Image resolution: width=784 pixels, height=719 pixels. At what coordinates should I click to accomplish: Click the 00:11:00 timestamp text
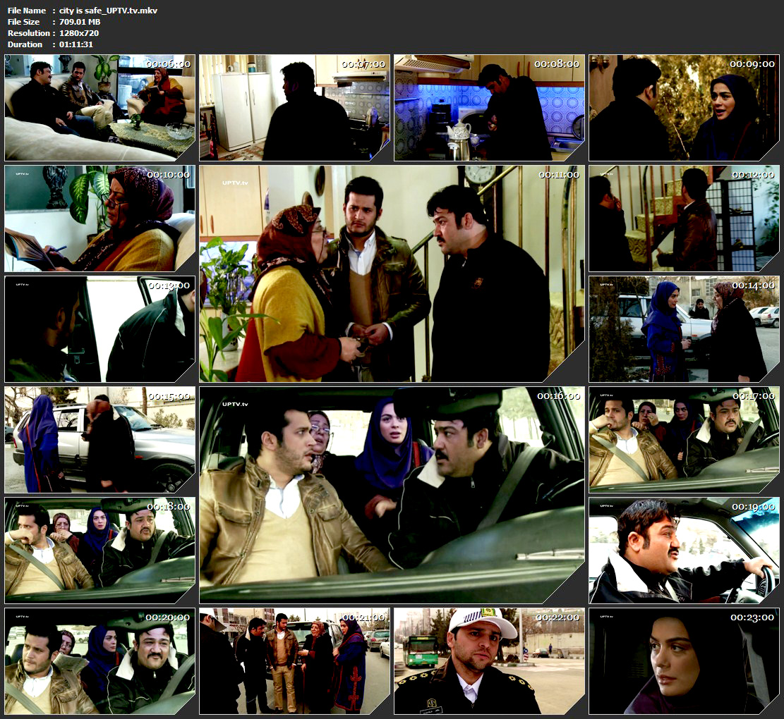tap(558, 175)
